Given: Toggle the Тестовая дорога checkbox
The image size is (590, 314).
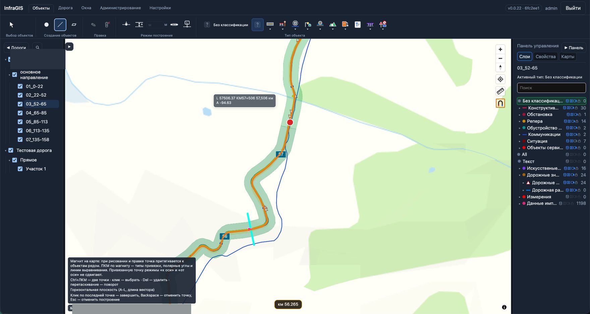Looking at the screenshot, I should coord(11,150).
